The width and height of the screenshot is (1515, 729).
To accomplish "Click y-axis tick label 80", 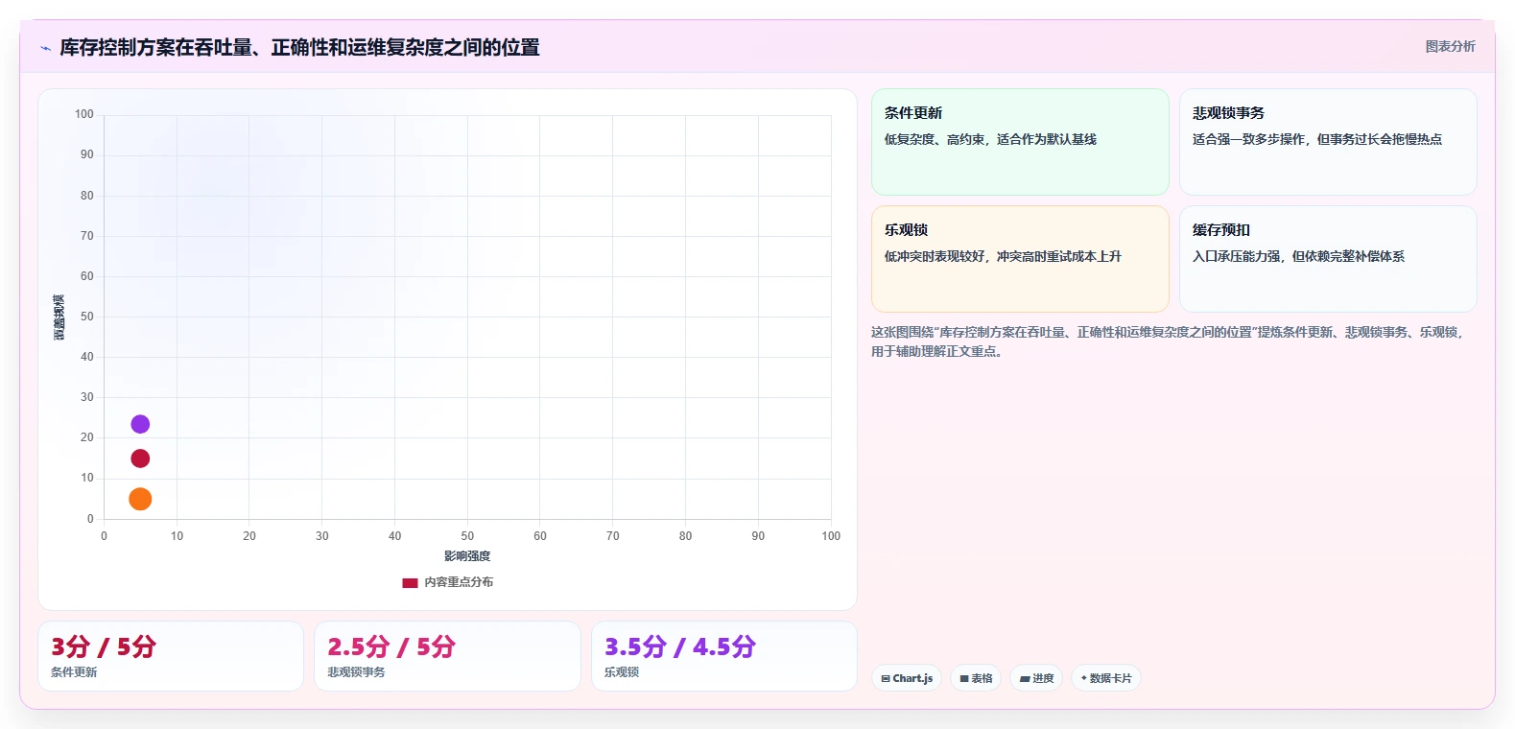I will click(x=87, y=196).
